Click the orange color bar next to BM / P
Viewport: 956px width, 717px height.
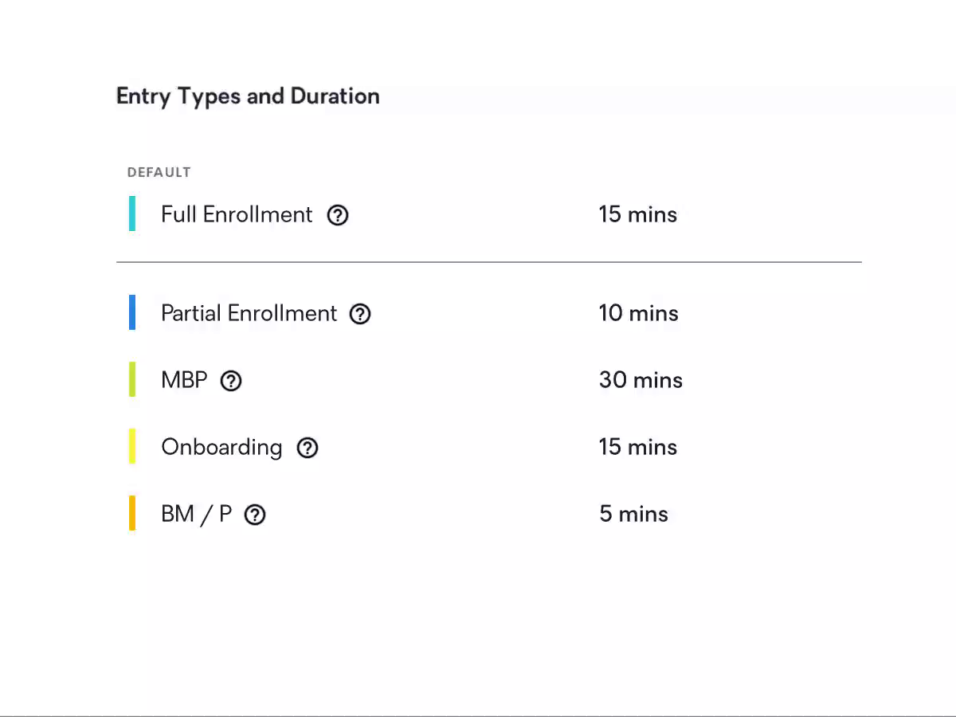point(132,513)
